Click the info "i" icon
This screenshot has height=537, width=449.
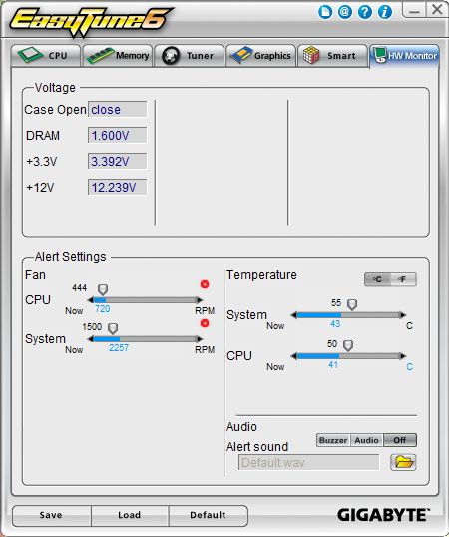click(385, 12)
